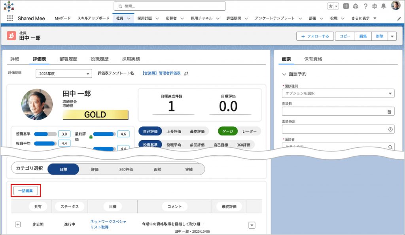Click the 一括編集 button
Image resolution: width=405 pixels, height=235 pixels.
[26, 191]
